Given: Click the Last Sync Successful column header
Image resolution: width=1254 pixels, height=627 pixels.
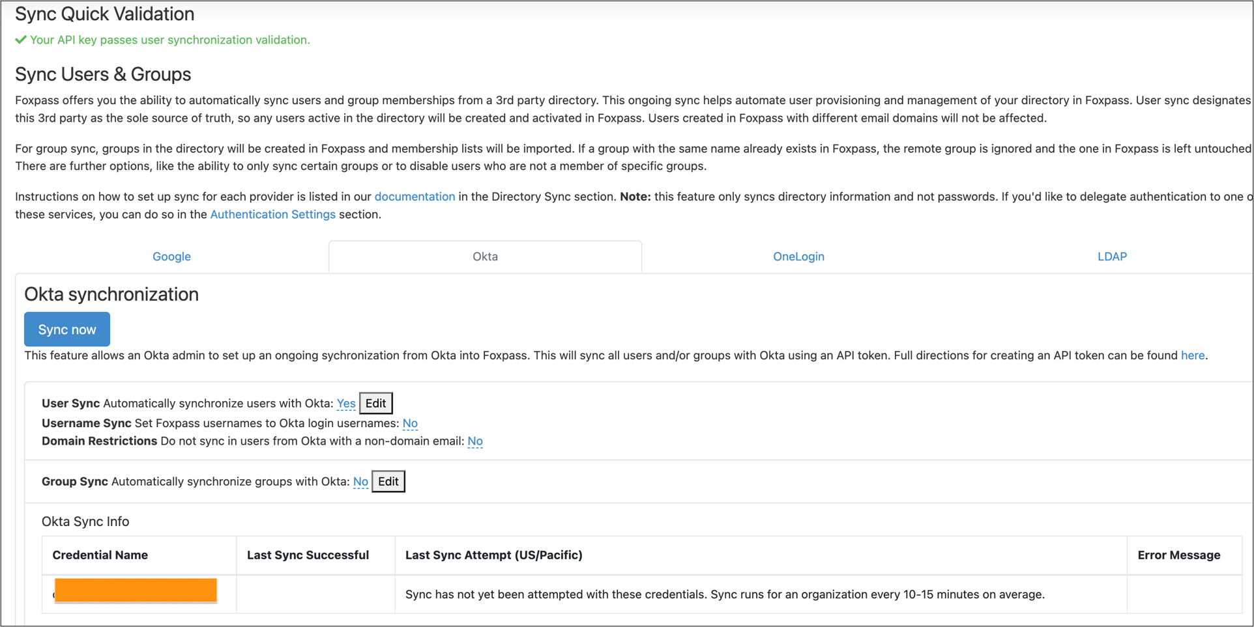Looking at the screenshot, I should point(308,555).
